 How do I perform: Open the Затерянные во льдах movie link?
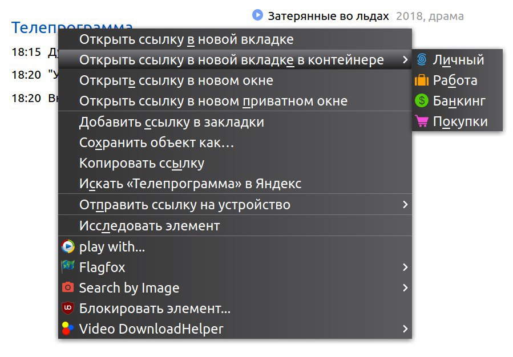click(328, 16)
